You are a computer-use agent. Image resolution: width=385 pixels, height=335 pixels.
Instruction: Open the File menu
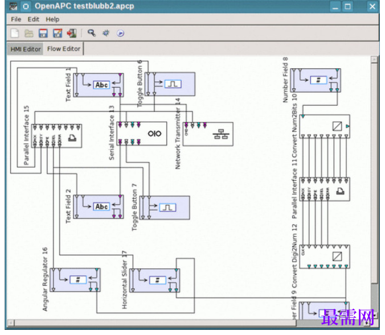tap(16, 19)
